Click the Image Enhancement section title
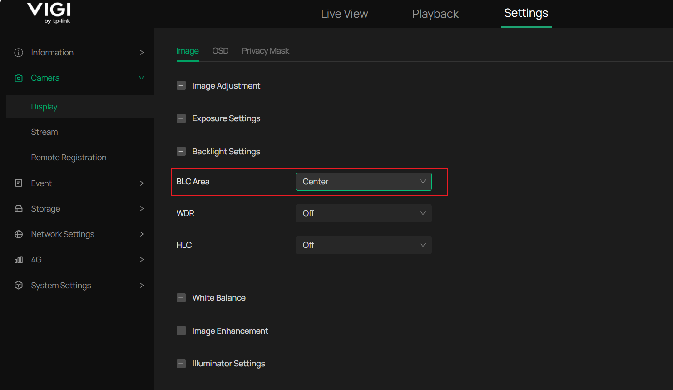Screen dimensions: 673x390 [x=230, y=331]
